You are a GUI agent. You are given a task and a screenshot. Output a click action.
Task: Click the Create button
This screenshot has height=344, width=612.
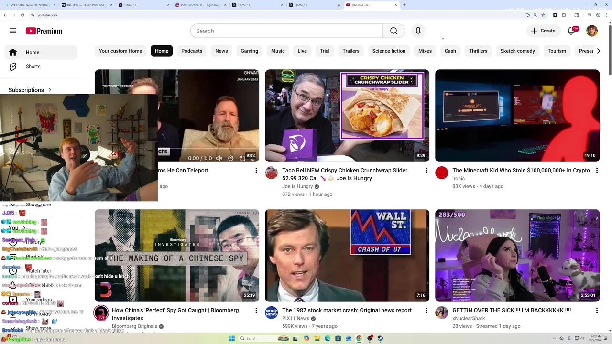543,31
